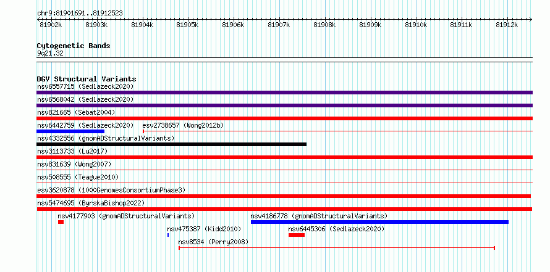This screenshot has height=272, width=550.
Task: Click the small red block of nsv4177903
Action: pyautogui.click(x=61, y=222)
